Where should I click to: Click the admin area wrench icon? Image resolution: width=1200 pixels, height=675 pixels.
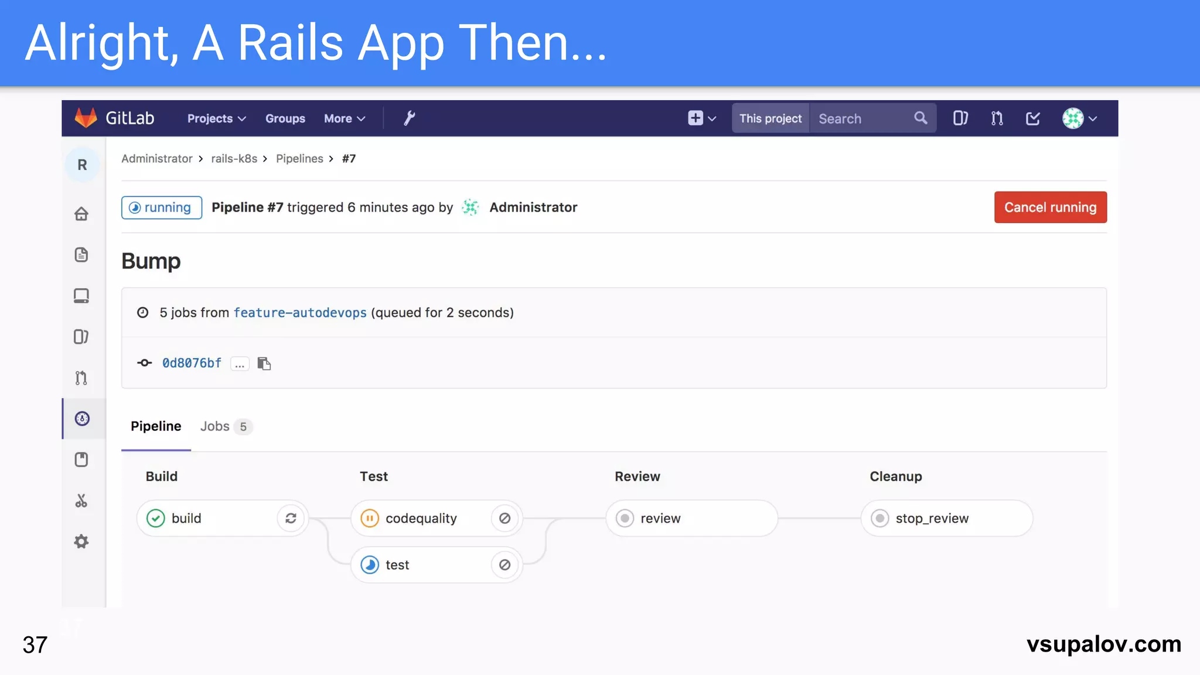(x=409, y=118)
